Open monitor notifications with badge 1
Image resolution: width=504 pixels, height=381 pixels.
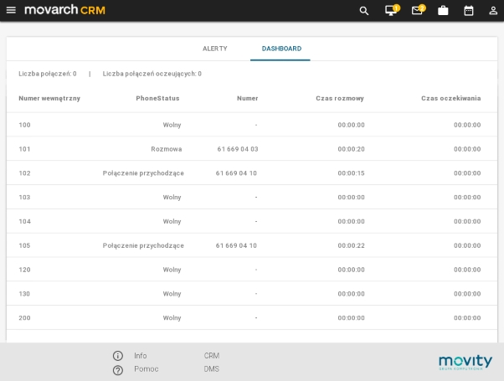point(390,11)
